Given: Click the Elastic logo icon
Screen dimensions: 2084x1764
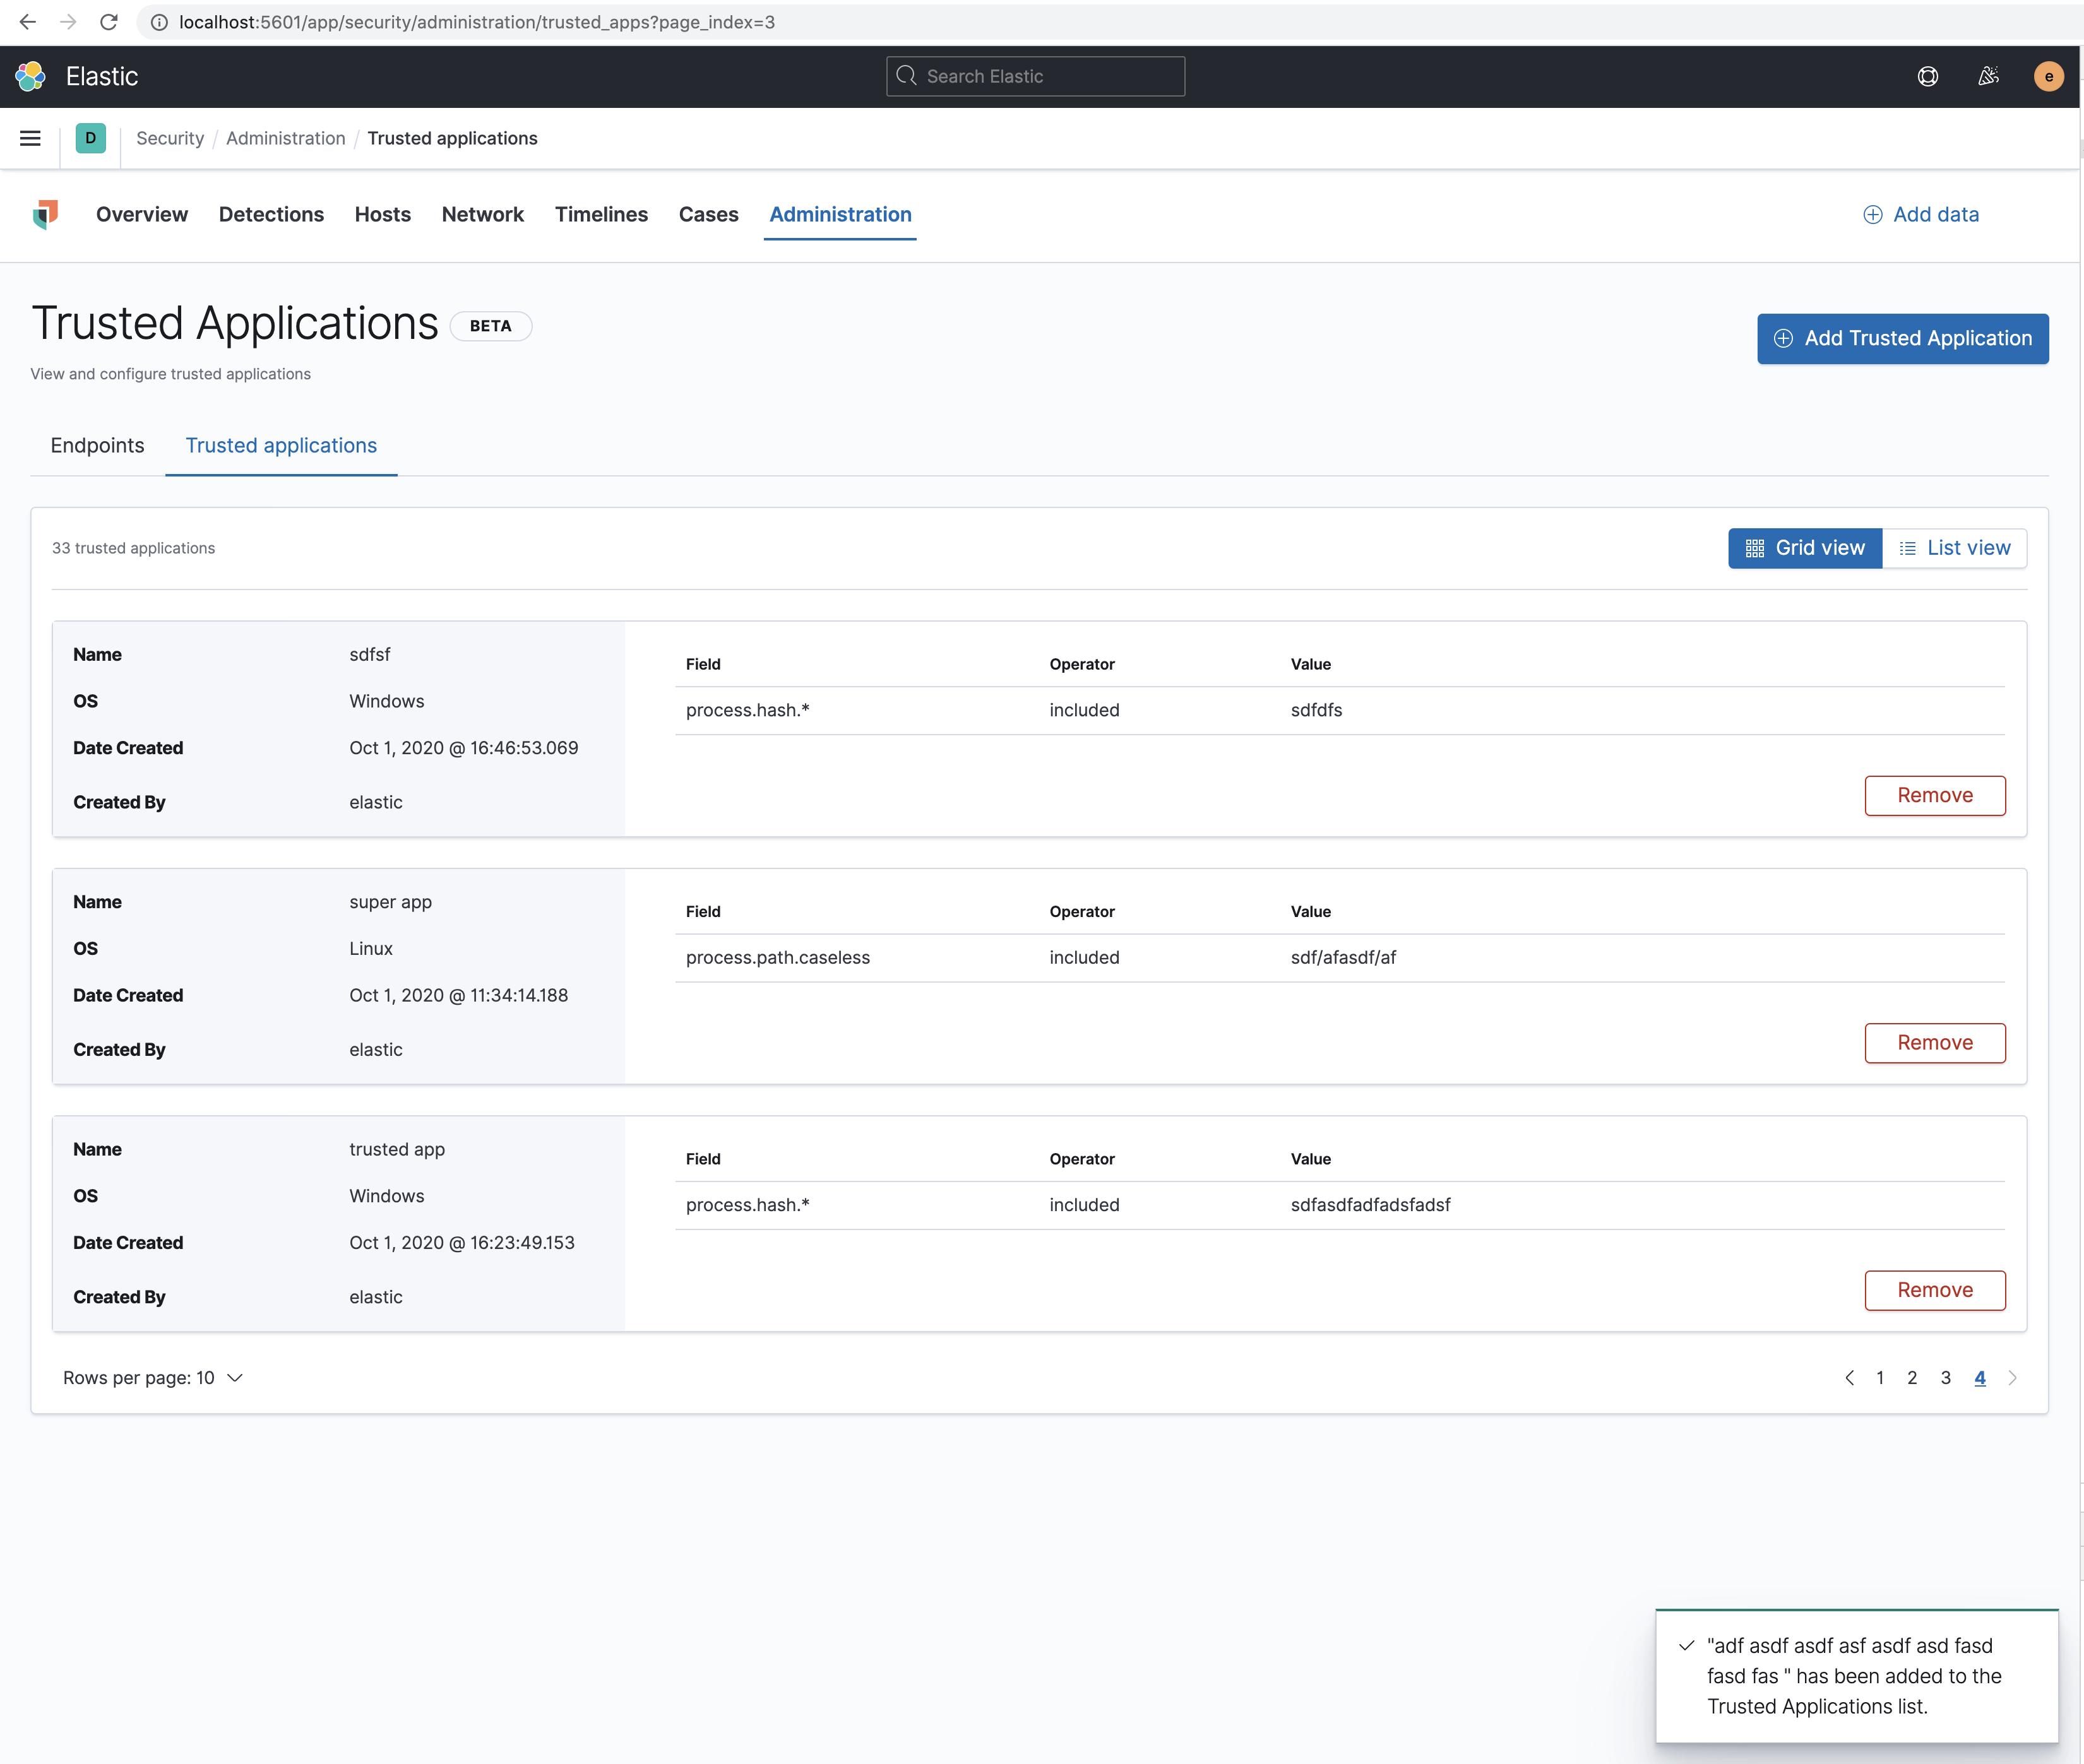Looking at the screenshot, I should [x=30, y=76].
